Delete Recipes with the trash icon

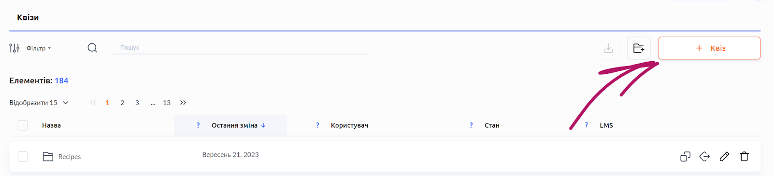click(x=744, y=156)
